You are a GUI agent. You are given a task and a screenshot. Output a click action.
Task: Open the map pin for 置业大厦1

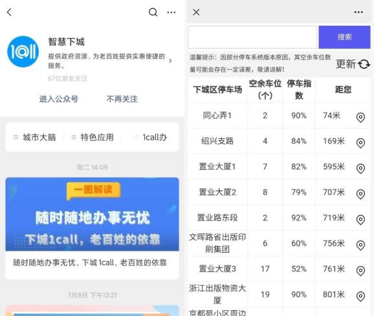point(360,169)
